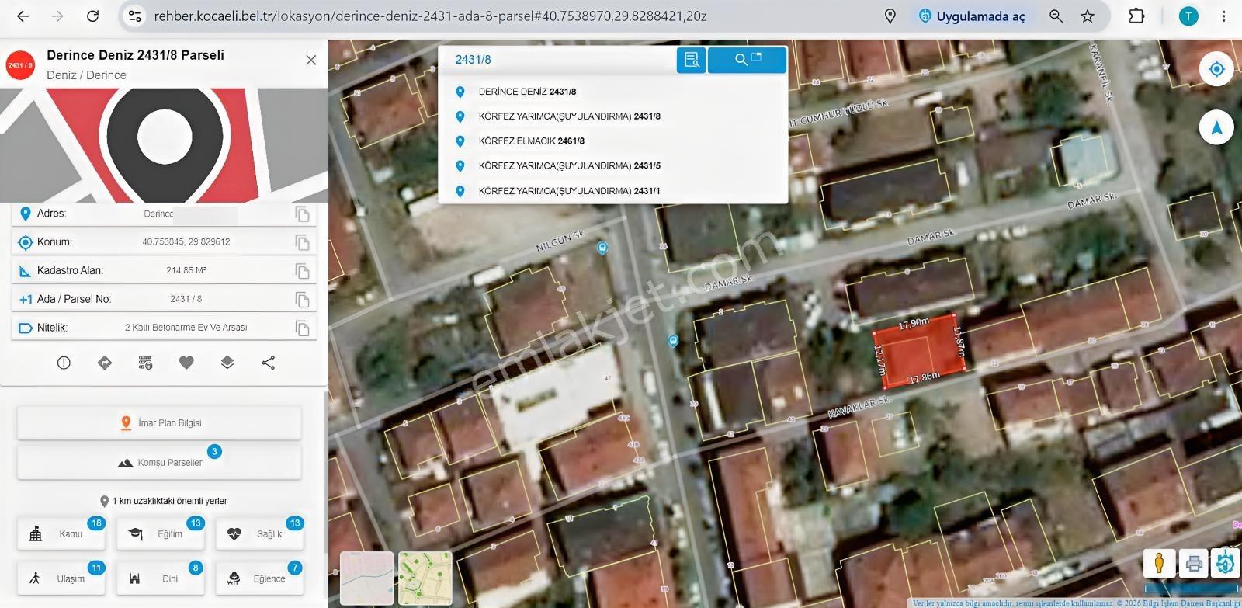Copy the Adres value

coord(303,214)
